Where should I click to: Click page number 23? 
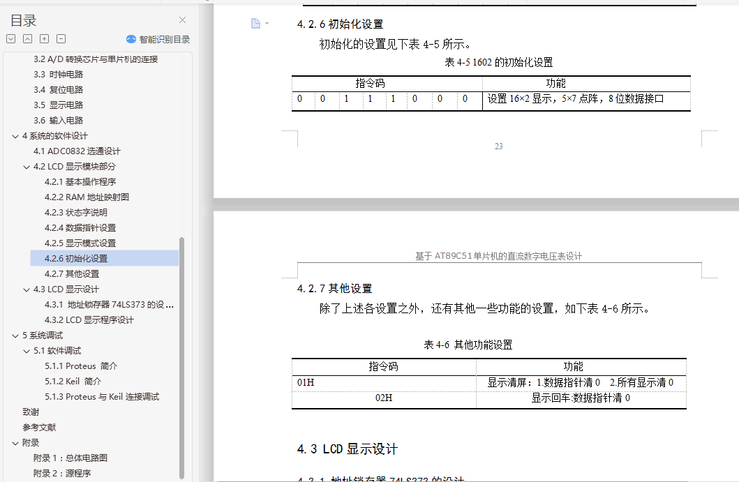point(499,146)
